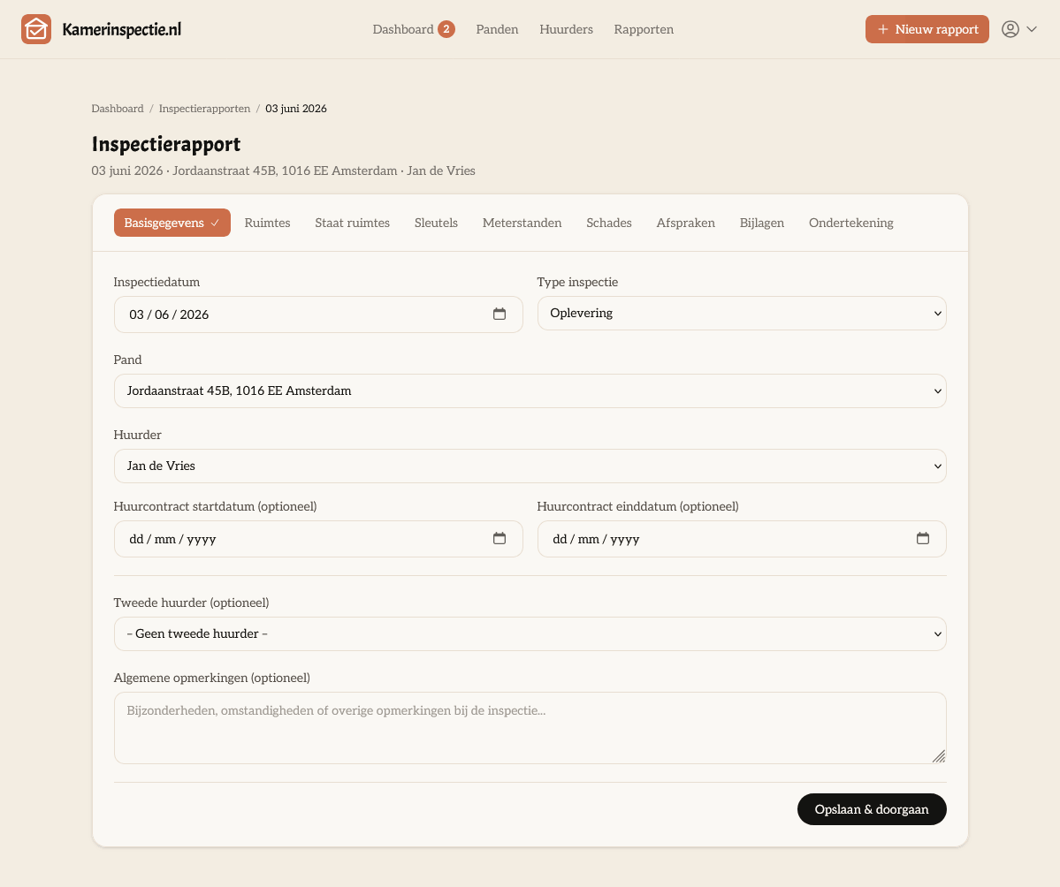
Task: Click the textarea resize handle
Action: point(938,756)
